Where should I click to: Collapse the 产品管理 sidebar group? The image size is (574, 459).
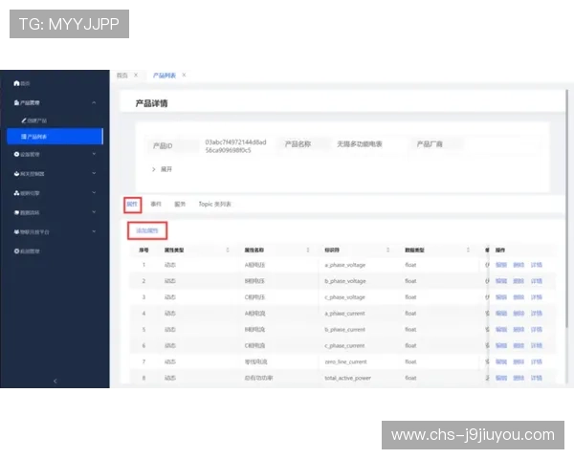pyautogui.click(x=94, y=103)
